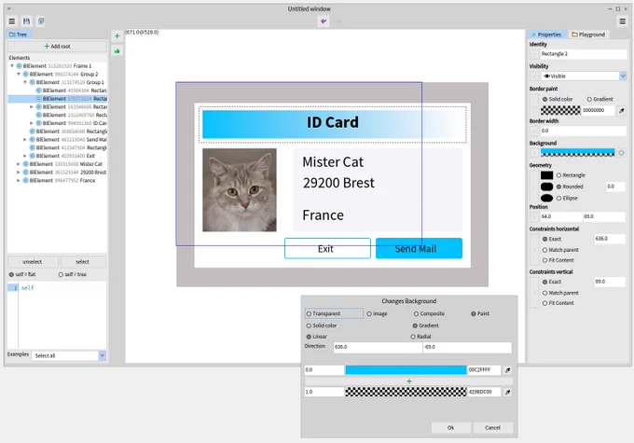This screenshot has width=634, height=443.
Task: Choose Ellipse geometry radio button
Action: [567, 199]
